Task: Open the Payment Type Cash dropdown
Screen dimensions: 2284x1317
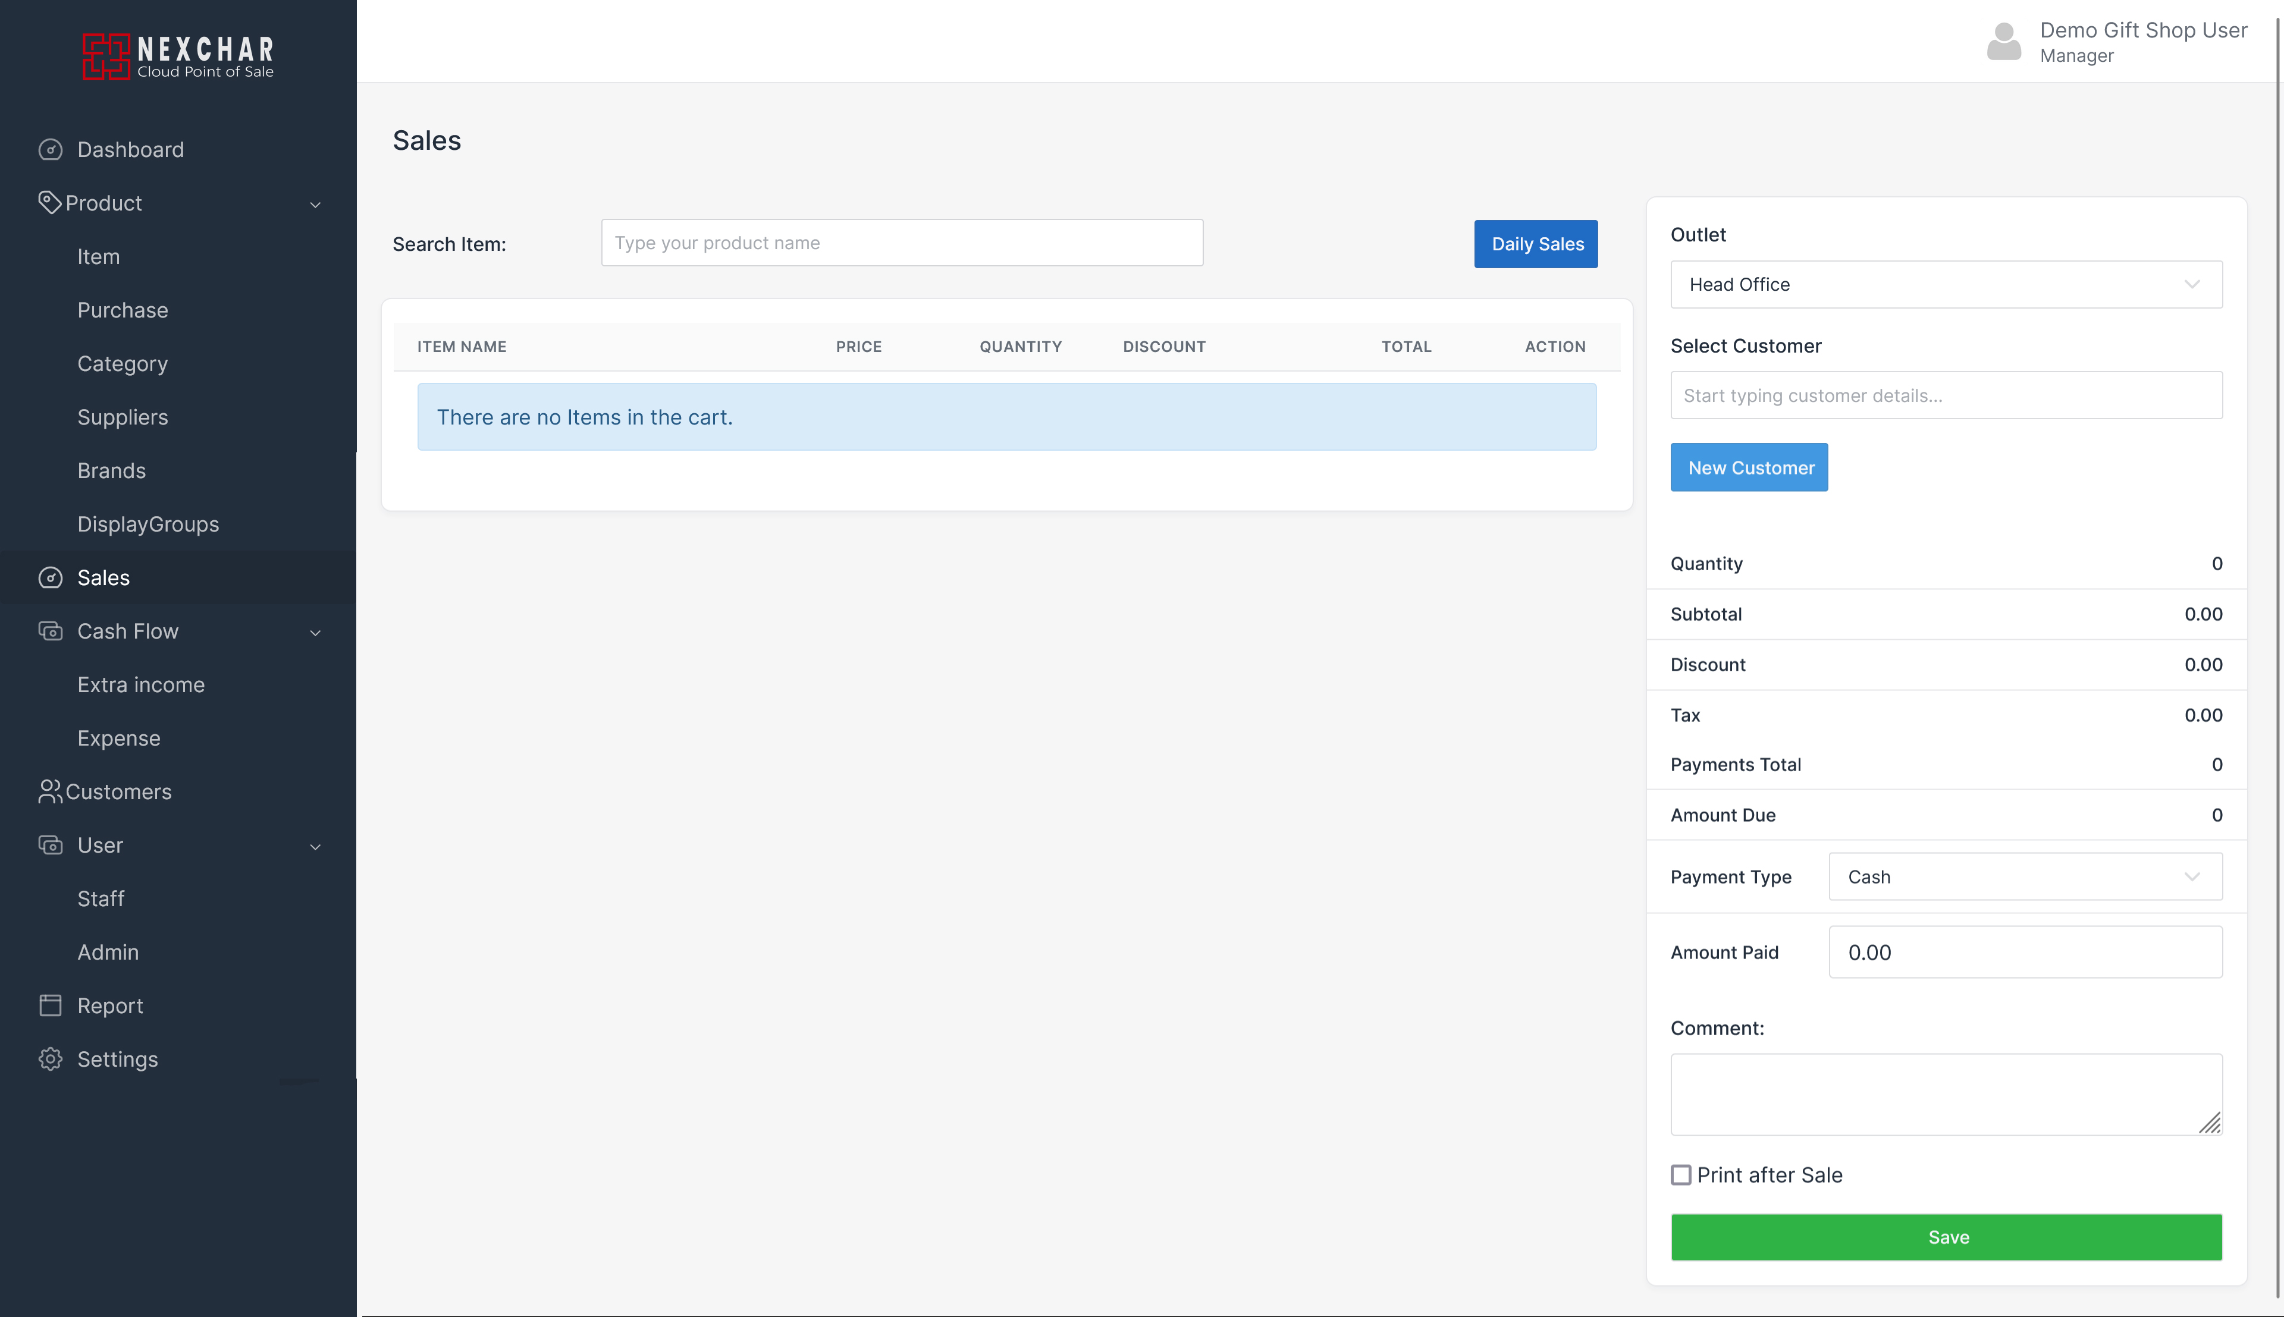Action: click(2025, 876)
